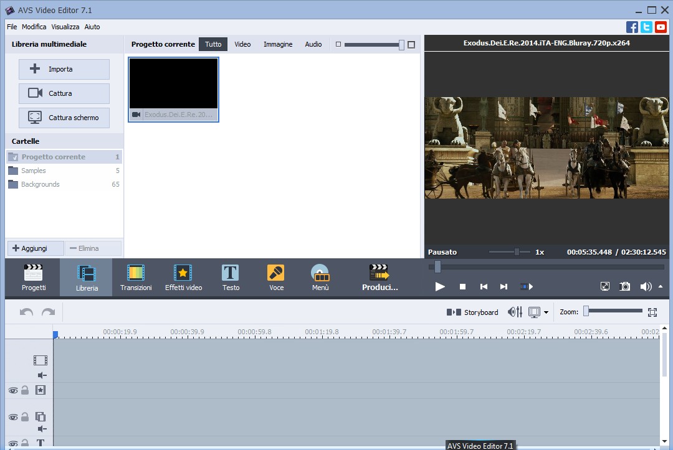Select the Immagine filter tab

pyautogui.click(x=278, y=44)
